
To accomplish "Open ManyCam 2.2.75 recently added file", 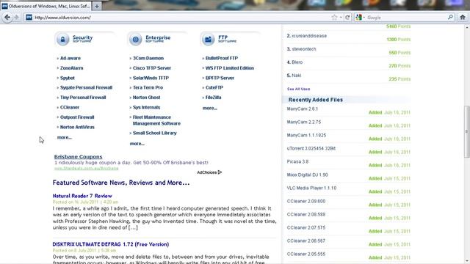I will click(x=303, y=122).
